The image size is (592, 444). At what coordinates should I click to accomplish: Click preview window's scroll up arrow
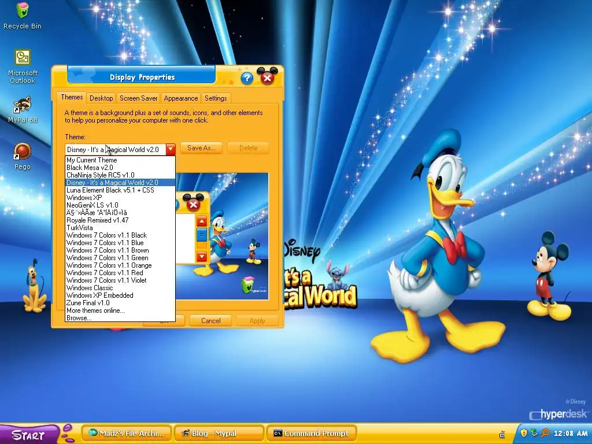(202, 221)
